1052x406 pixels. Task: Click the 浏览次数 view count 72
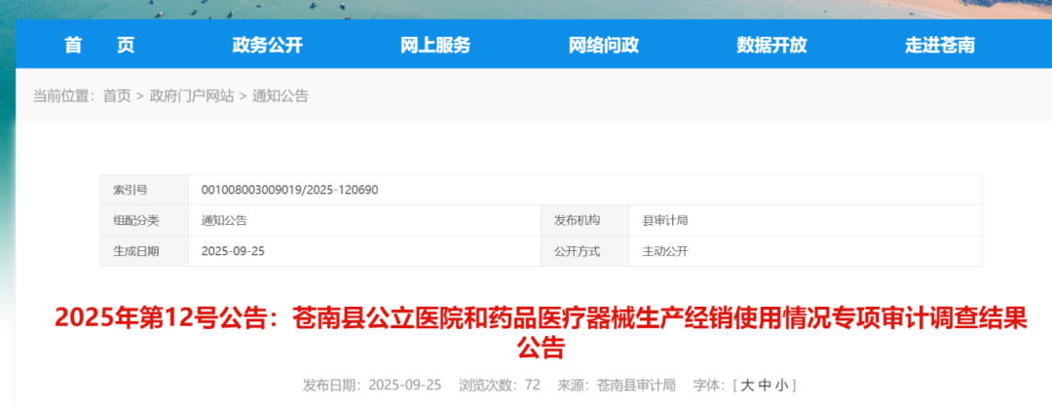click(532, 386)
